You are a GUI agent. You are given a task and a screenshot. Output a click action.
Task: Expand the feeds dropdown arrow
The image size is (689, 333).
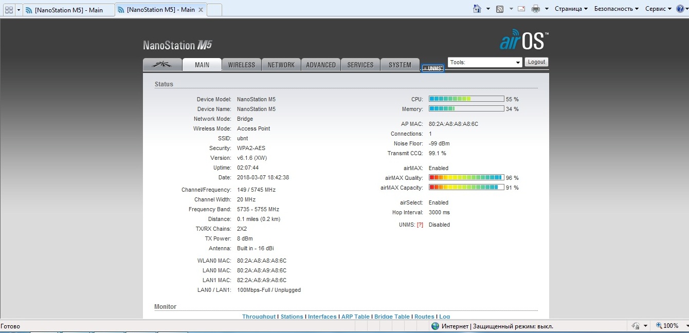coord(511,9)
